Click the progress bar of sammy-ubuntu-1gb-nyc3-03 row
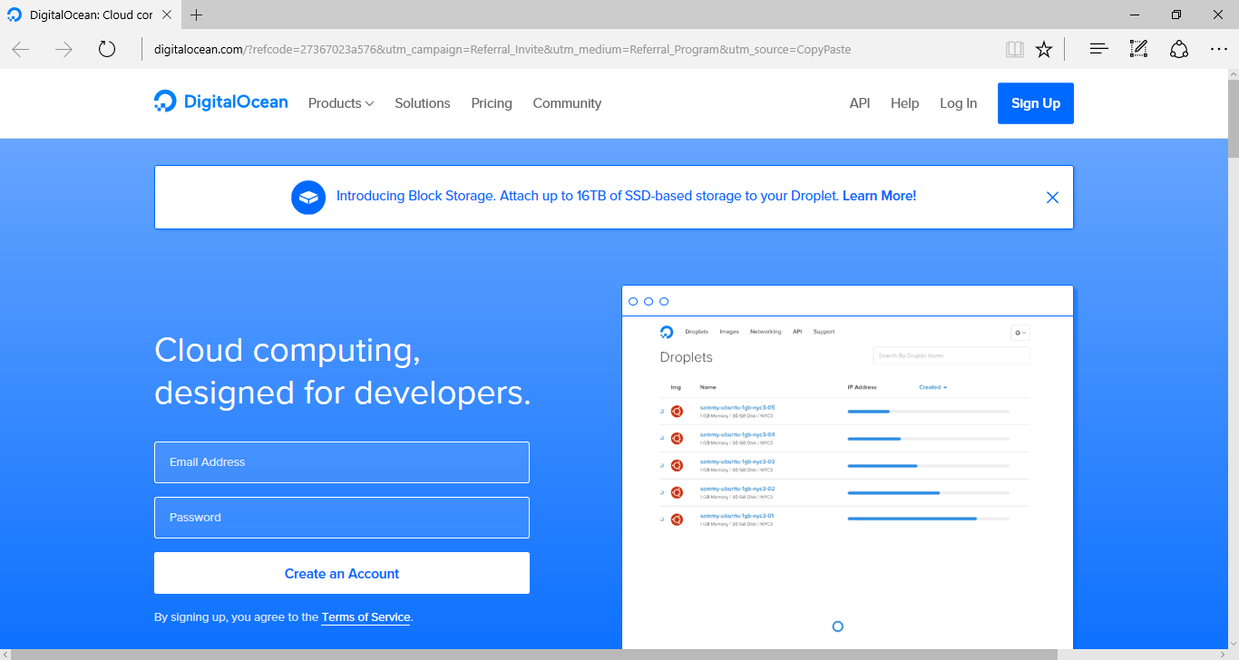This screenshot has height=660, width=1239. click(928, 465)
